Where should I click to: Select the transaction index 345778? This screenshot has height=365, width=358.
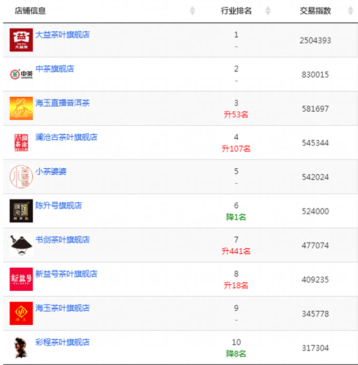315,314
